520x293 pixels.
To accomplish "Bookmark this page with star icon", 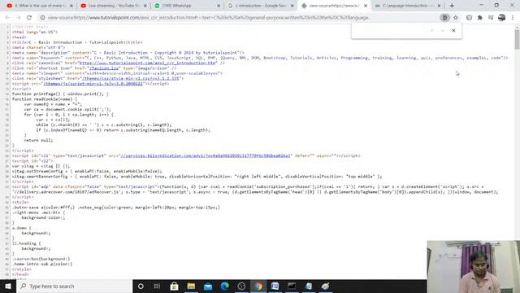I will tap(456, 18).
